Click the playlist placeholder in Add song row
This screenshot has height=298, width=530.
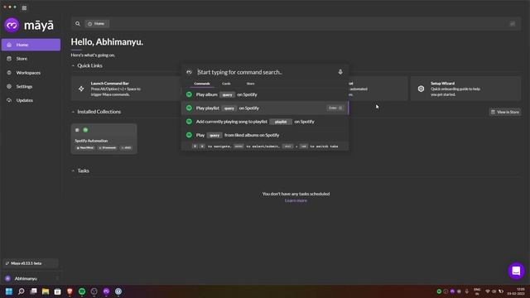pos(281,122)
